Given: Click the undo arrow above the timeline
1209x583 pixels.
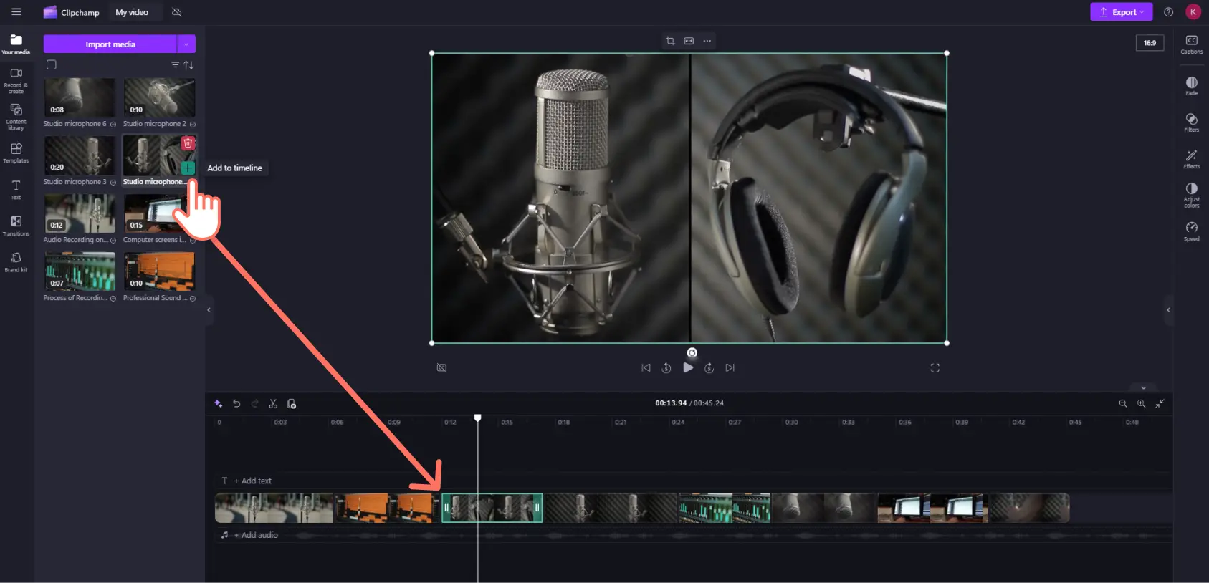Looking at the screenshot, I should (236, 404).
